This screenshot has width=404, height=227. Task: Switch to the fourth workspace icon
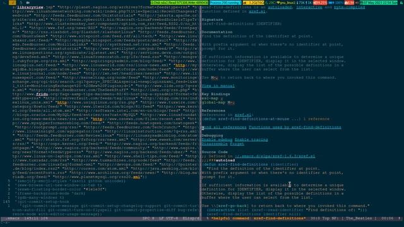[28, 3]
